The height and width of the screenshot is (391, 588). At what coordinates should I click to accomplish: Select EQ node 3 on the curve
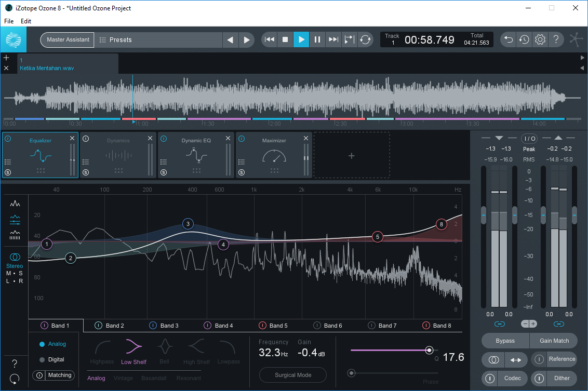(x=188, y=224)
